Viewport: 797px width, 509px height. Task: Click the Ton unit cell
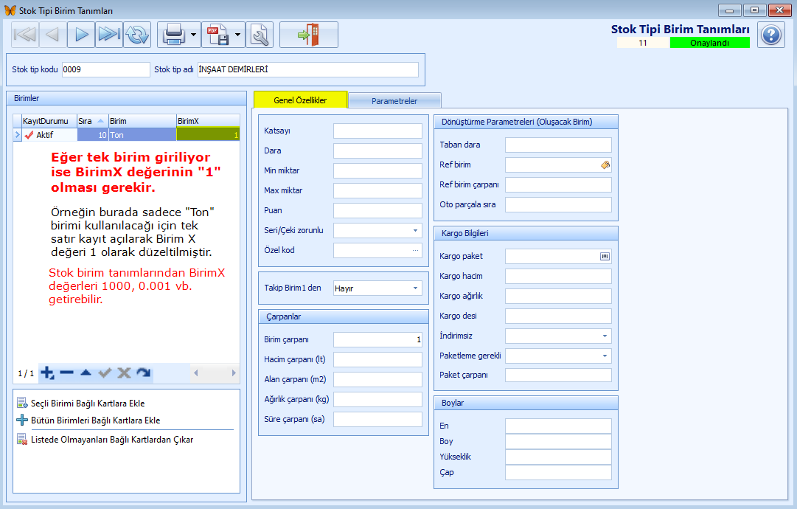(x=142, y=135)
